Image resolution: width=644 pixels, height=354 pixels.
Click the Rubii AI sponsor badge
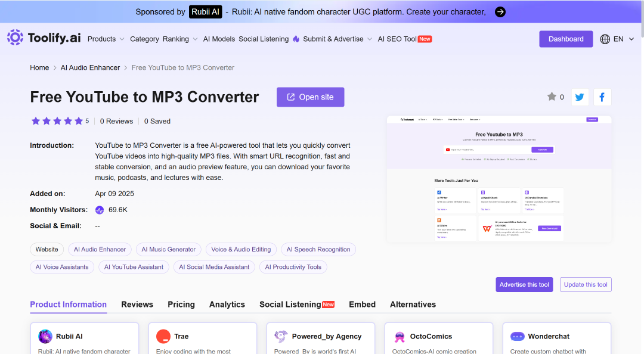point(205,12)
